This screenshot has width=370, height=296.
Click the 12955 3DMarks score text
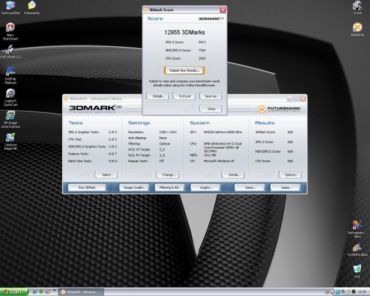coord(185,33)
